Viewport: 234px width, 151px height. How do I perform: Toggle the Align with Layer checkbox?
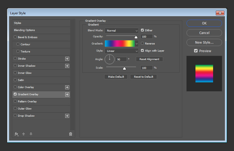[x=142, y=51]
